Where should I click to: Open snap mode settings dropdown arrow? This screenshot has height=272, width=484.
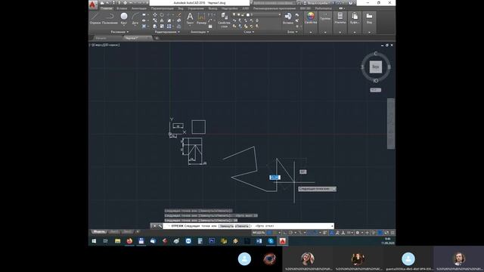coord(279,233)
